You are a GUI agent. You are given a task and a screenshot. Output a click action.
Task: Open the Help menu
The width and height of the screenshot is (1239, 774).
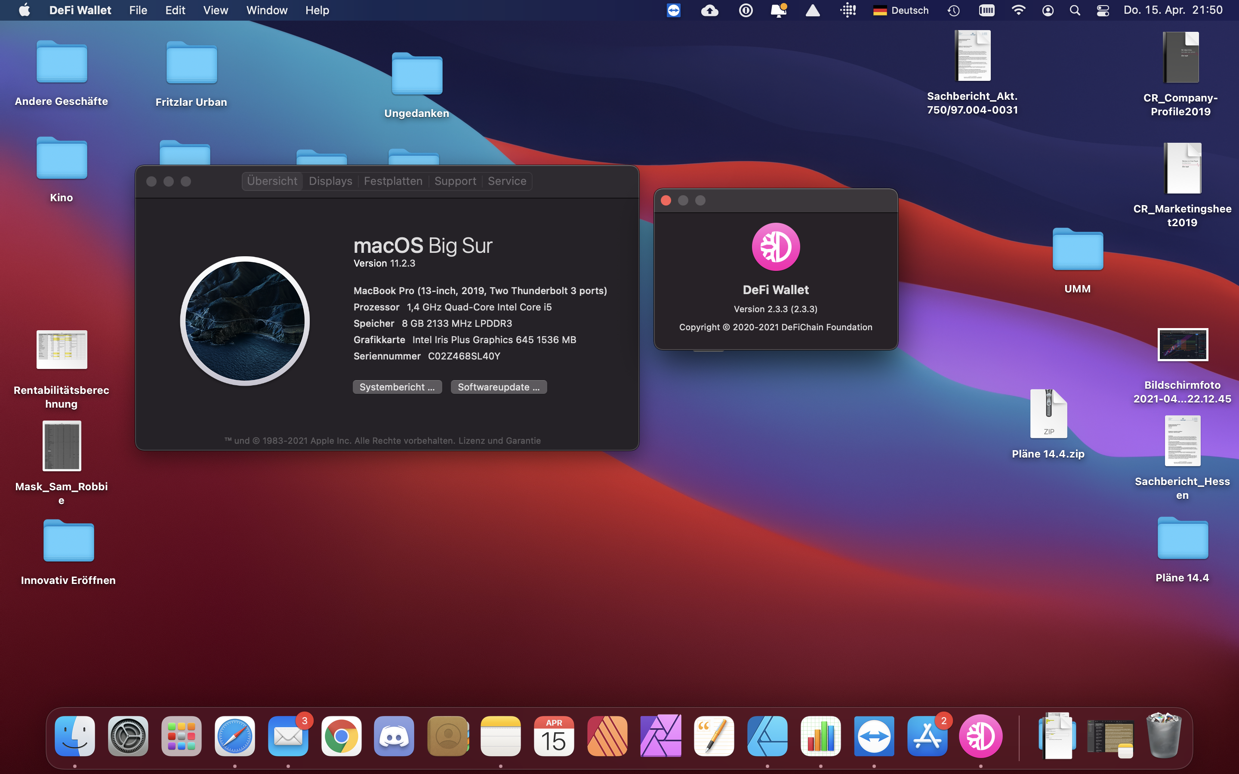[x=317, y=10]
